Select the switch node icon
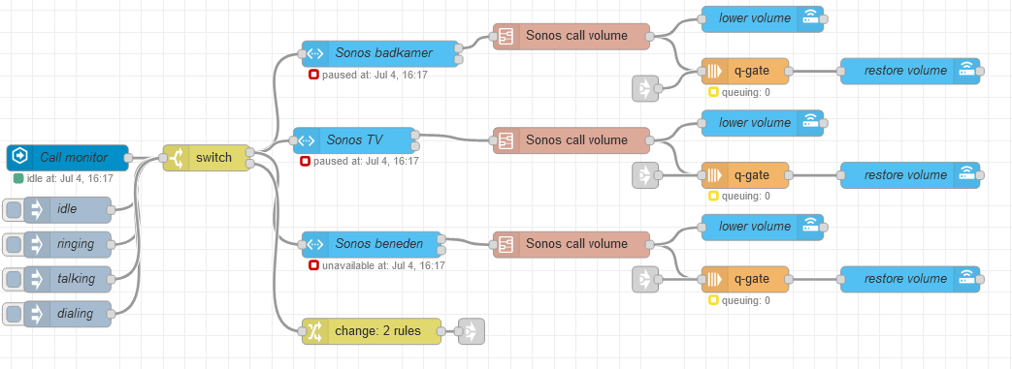This screenshot has height=369, width=1012. point(176,158)
